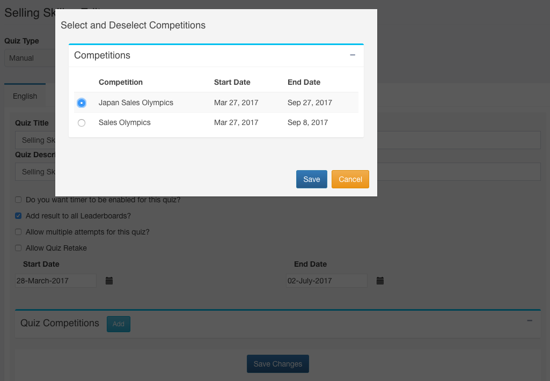The width and height of the screenshot is (550, 381).
Task: Save the selected competitions
Action: 311,179
